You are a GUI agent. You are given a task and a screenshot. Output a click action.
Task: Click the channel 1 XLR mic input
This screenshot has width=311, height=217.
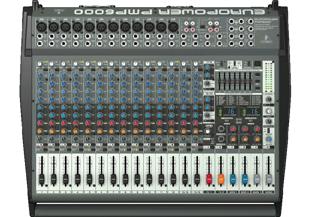[42, 26]
